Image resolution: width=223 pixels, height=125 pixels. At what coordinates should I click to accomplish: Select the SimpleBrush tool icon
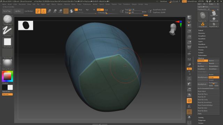pyautogui.click(x=203, y=24)
